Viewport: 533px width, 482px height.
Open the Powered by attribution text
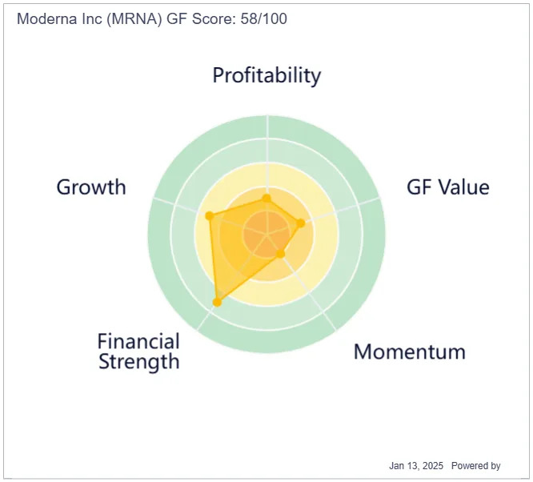(476, 466)
